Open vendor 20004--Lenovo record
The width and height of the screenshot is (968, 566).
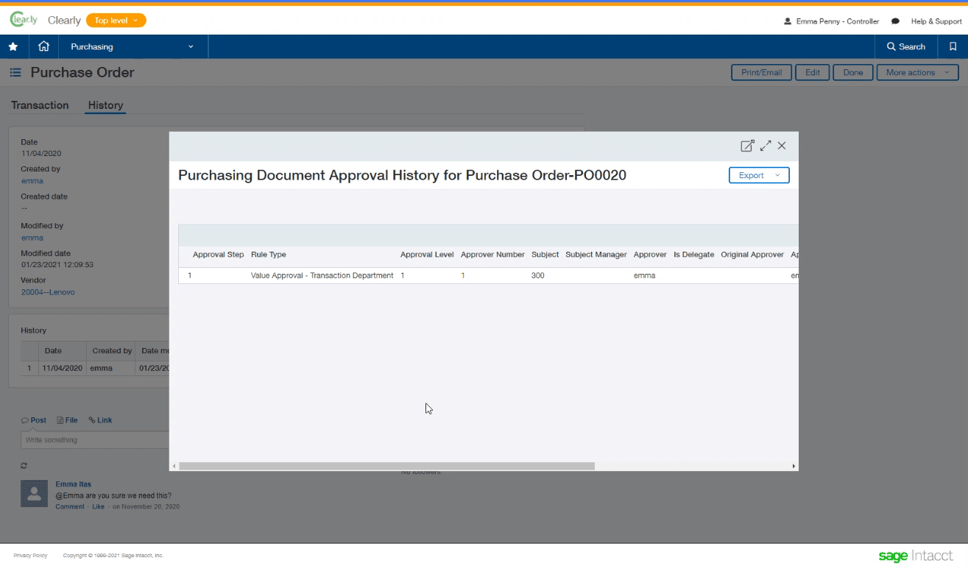pyautogui.click(x=48, y=291)
